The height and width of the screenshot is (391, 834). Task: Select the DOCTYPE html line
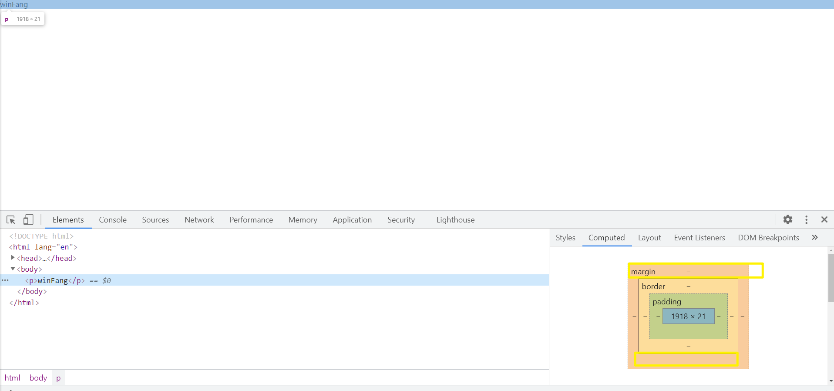41,236
